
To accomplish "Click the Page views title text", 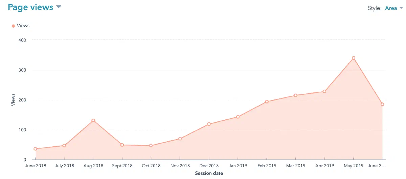I will point(30,7).
